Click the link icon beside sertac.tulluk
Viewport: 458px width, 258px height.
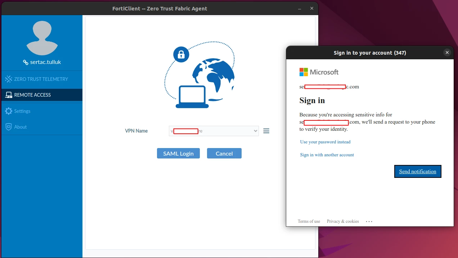point(26,62)
